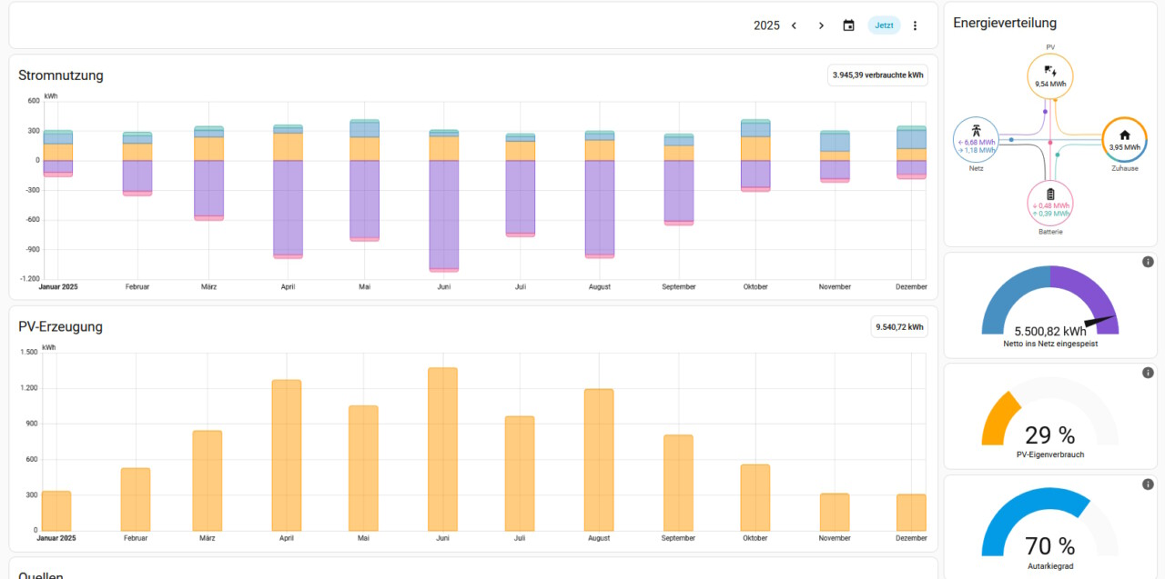Click the 2025 year label
Screen dimensions: 1165x579
click(766, 25)
